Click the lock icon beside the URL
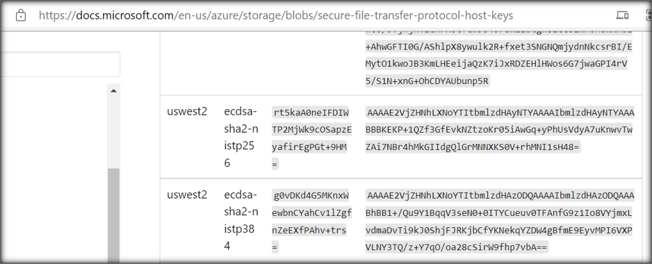The width and height of the screenshot is (652, 264). coord(20,16)
